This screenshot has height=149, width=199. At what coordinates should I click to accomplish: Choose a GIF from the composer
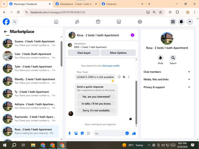[x=88, y=134]
